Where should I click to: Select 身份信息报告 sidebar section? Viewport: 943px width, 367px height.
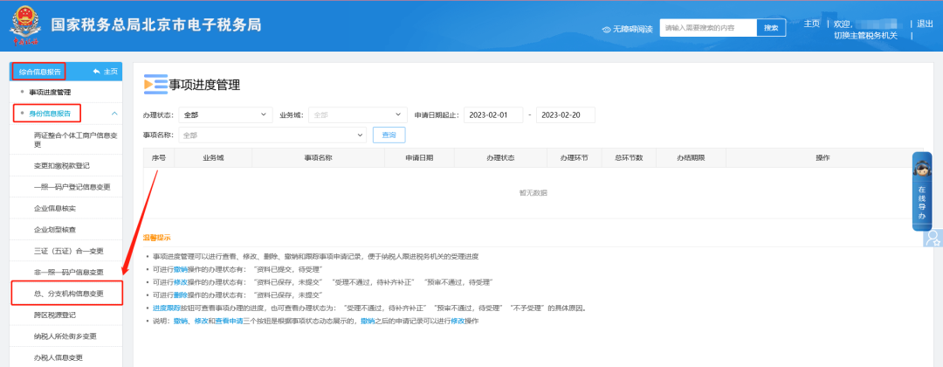coord(49,114)
